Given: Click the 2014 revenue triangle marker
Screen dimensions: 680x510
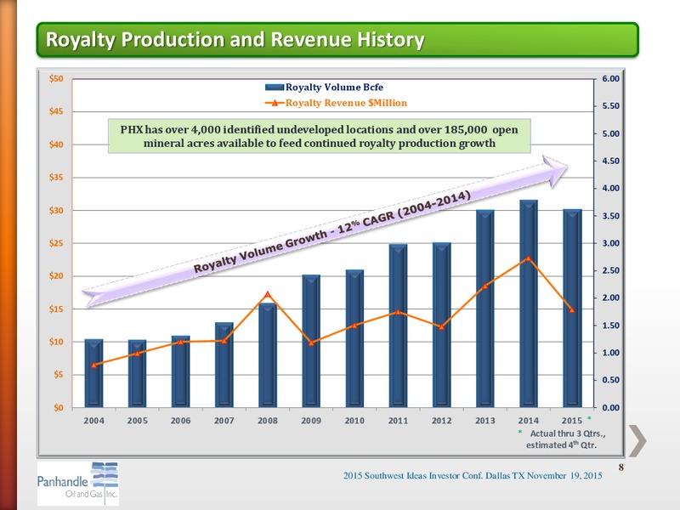Looking at the screenshot, I should click(528, 258).
